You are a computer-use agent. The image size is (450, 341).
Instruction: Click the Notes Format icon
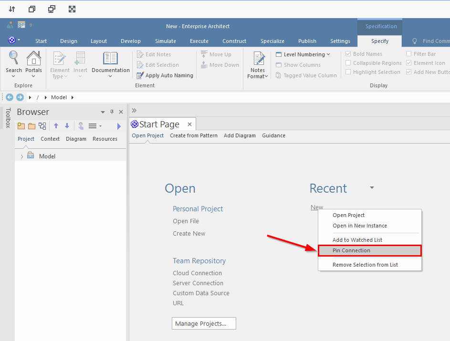[259, 58]
